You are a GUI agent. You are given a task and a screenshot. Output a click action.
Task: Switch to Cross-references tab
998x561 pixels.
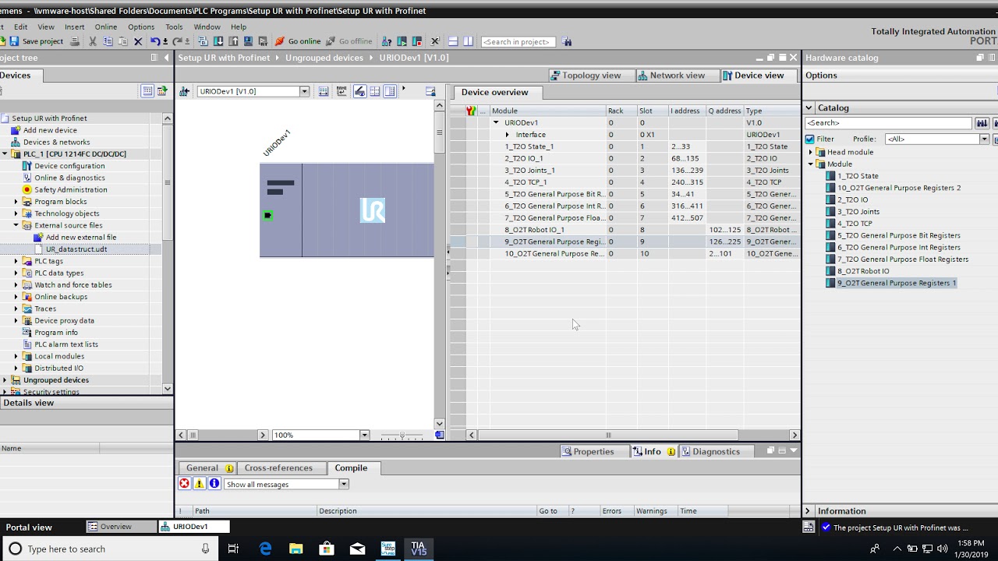(x=278, y=468)
